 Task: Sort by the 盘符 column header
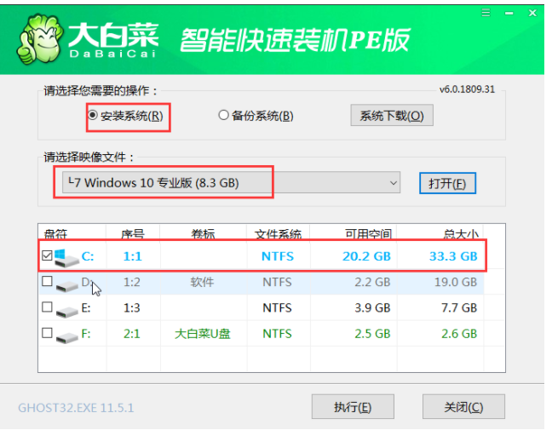point(55,233)
